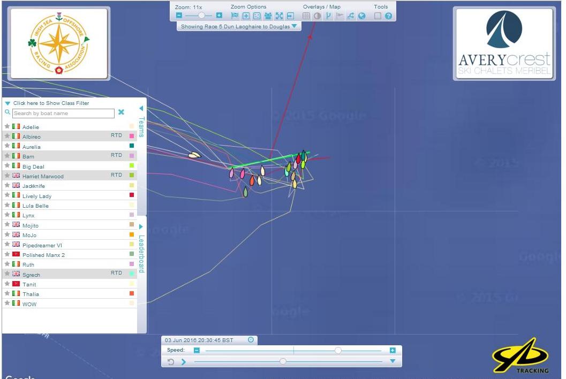Clear boat search with the X icon
This screenshot has height=379, width=566.
click(121, 112)
